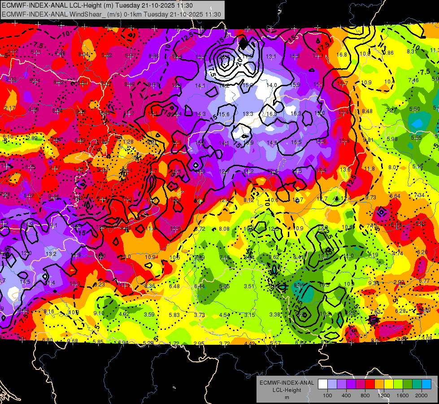Click the wind shear value "4.69"
Screen dimensions: 439x404
[x=34, y=110]
